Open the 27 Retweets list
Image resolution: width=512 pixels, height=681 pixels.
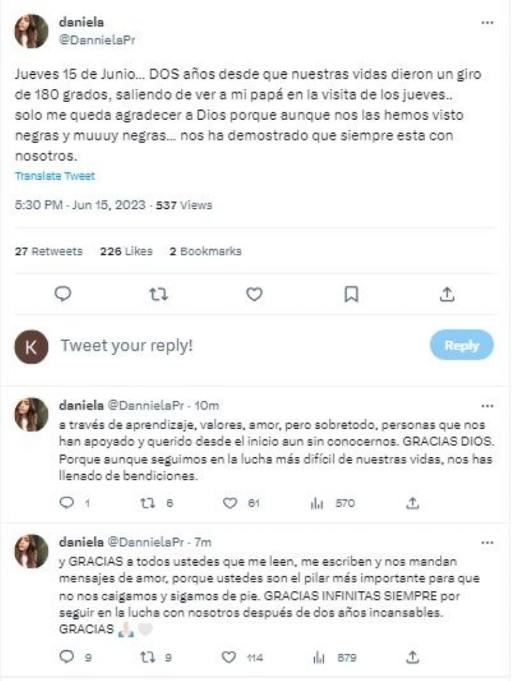49,252
